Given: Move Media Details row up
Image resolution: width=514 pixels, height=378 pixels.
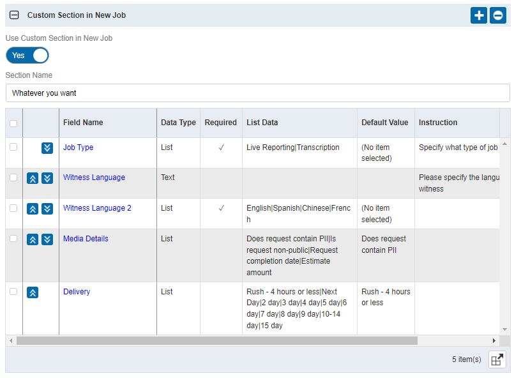Looking at the screenshot, I should pos(33,239).
